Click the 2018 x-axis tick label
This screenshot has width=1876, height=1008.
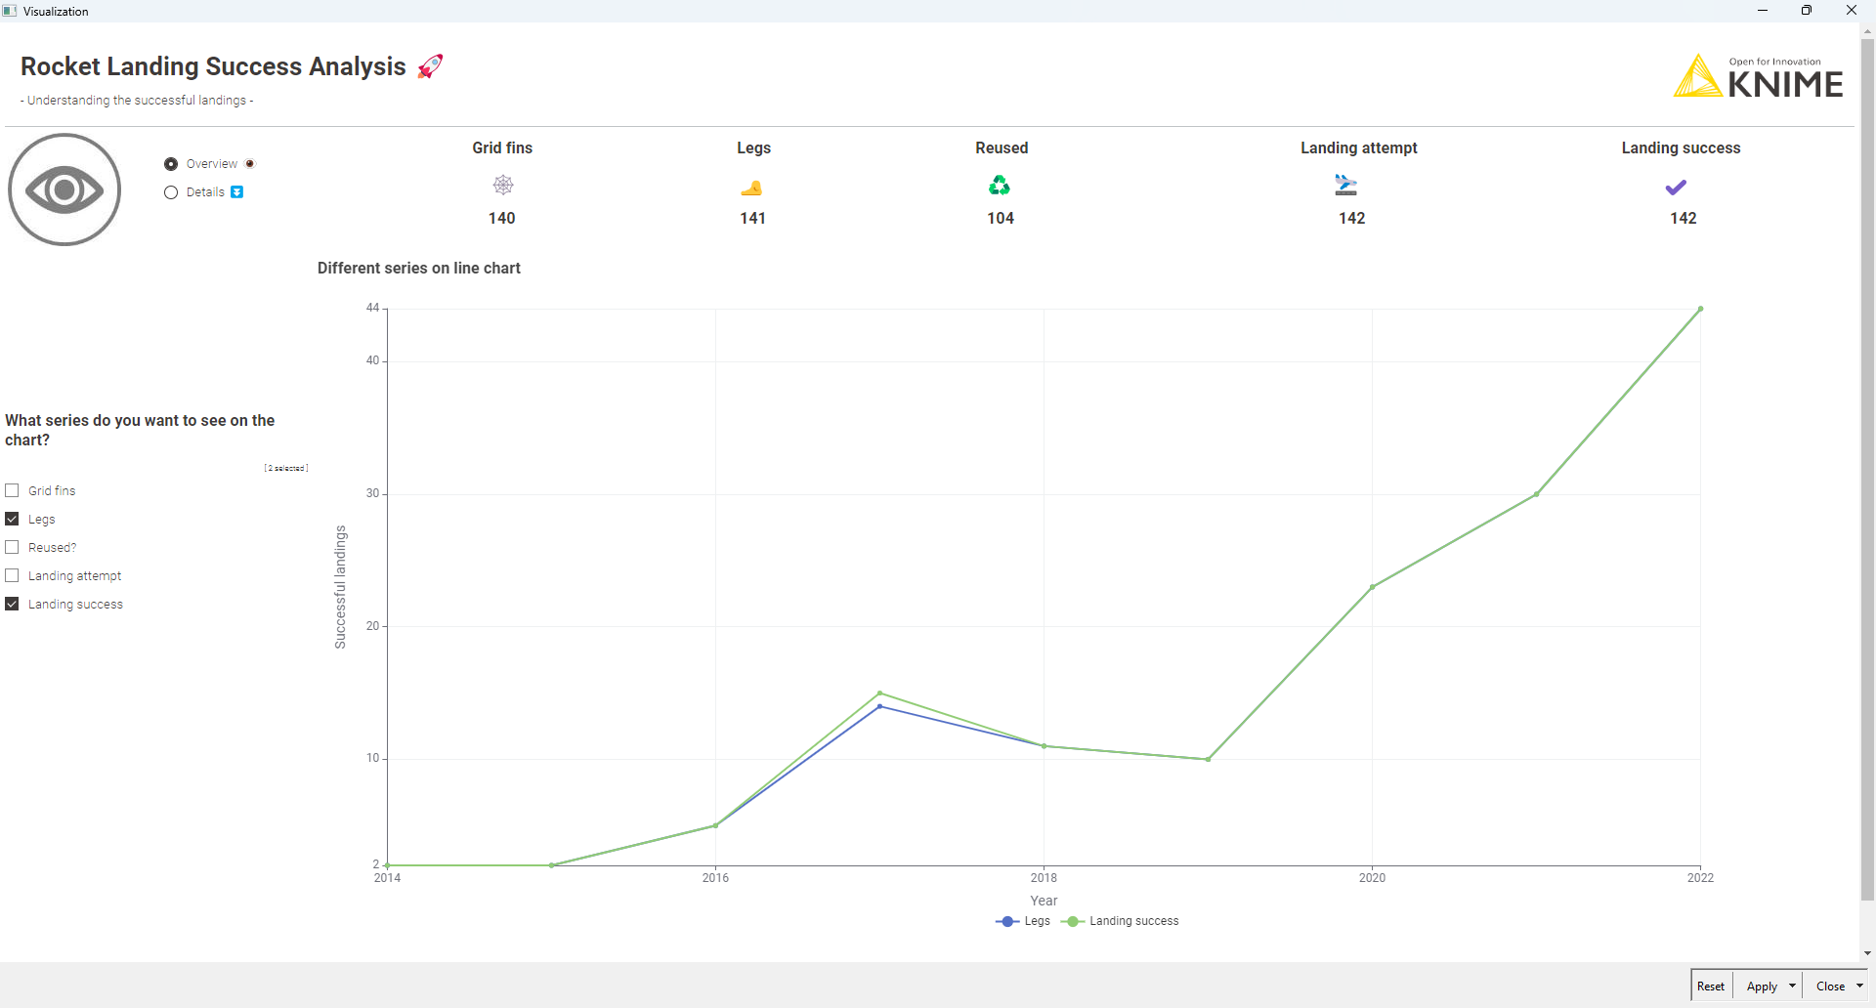1044,877
